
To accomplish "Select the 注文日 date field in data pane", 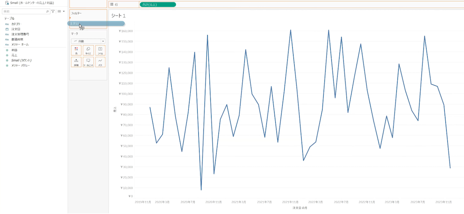I will coord(16,29).
